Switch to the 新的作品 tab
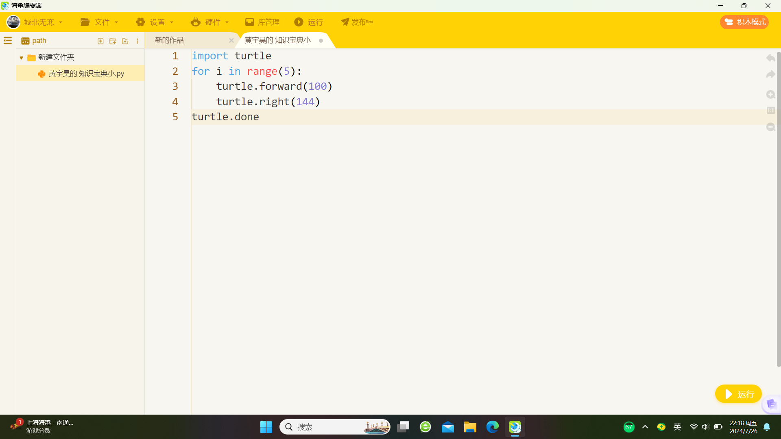The image size is (781, 439). (169, 40)
